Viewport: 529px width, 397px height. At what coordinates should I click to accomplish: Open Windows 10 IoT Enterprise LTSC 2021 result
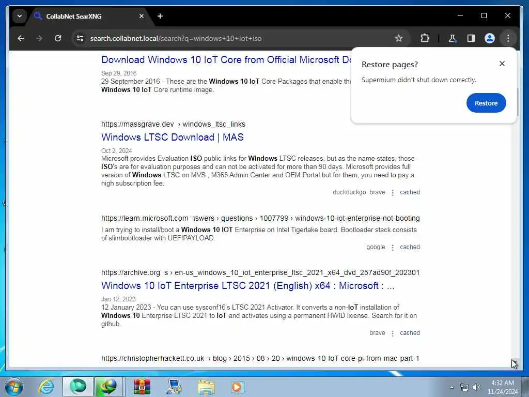click(x=247, y=285)
